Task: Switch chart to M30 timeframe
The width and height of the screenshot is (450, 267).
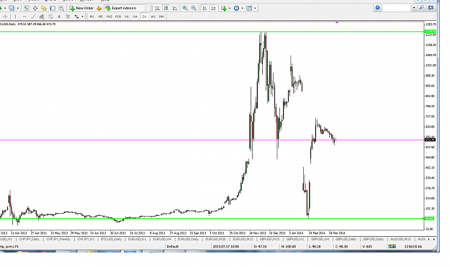Action: [x=118, y=17]
